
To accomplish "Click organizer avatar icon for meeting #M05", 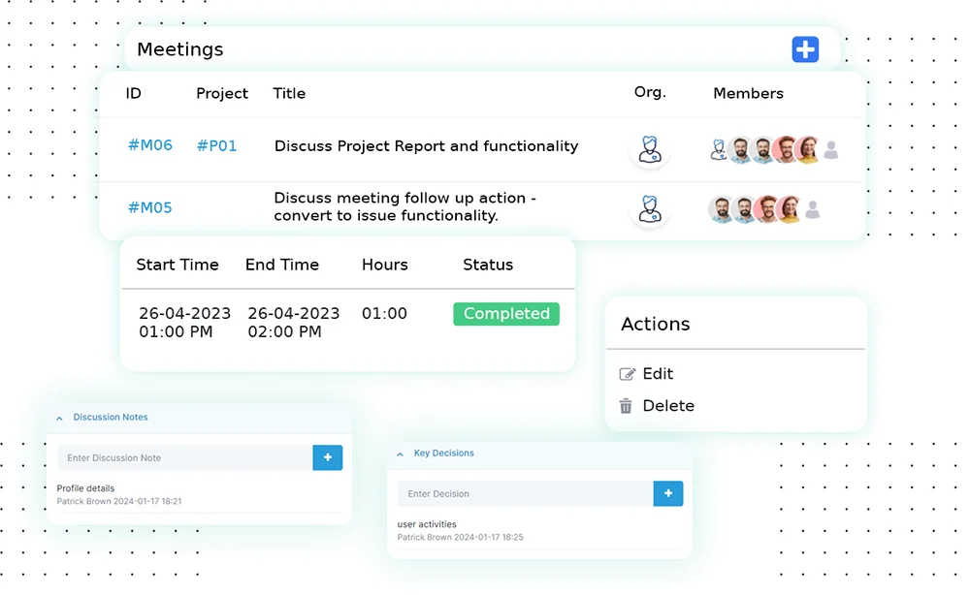I will point(648,209).
